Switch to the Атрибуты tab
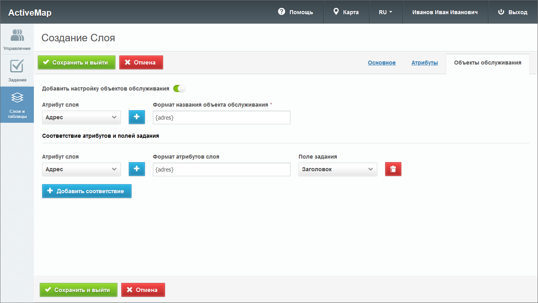The height and width of the screenshot is (303, 538). (425, 63)
